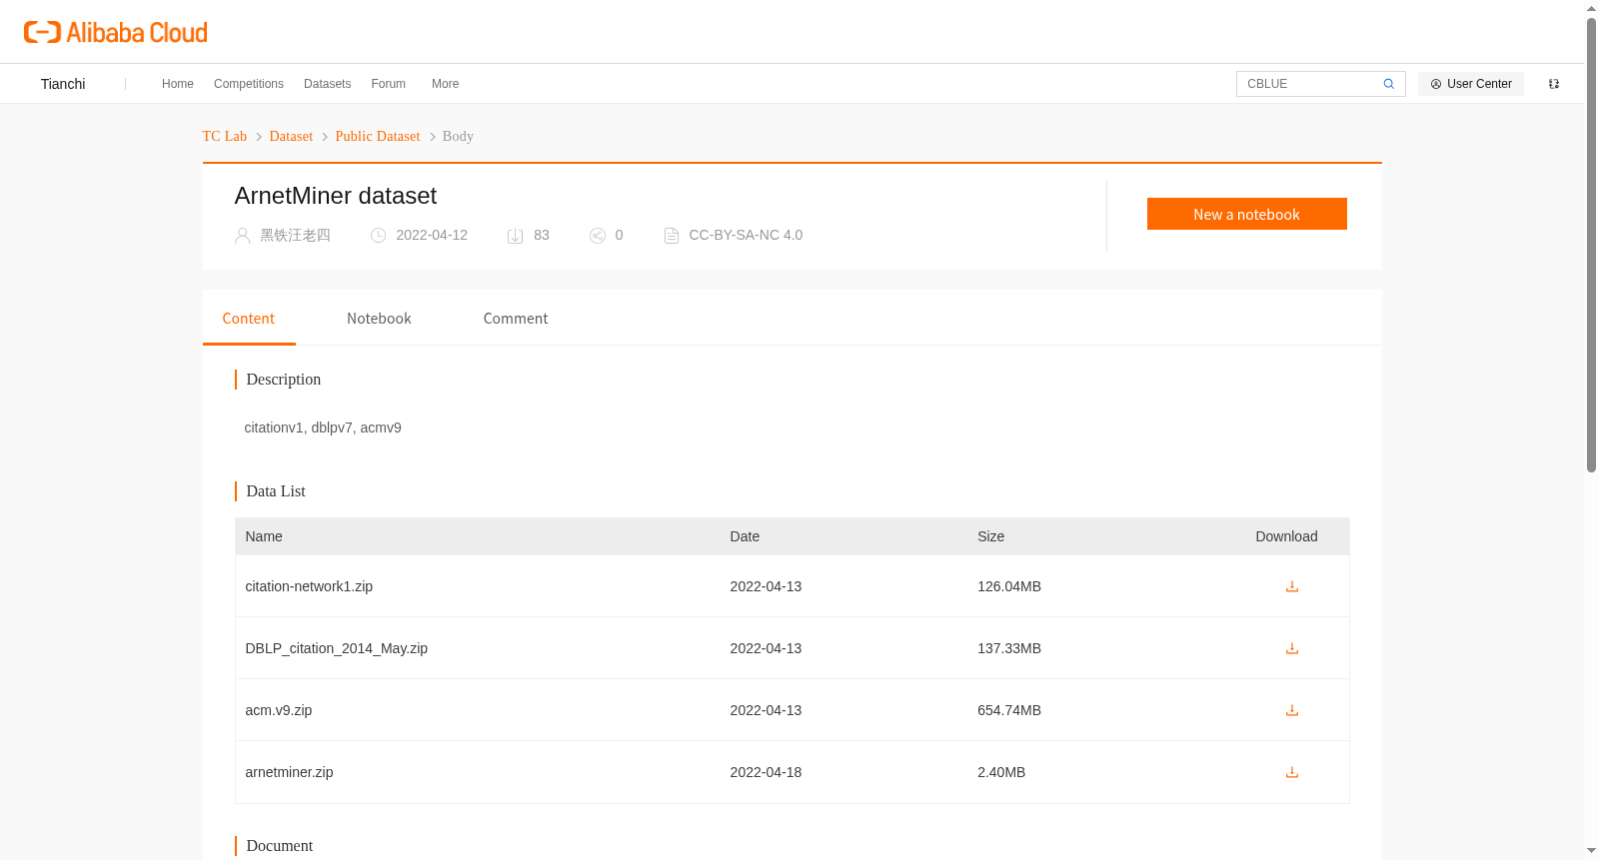Screen dimensions: 1599x860
Task: Click the author name 黑铁汪老四
Action: pos(296,236)
